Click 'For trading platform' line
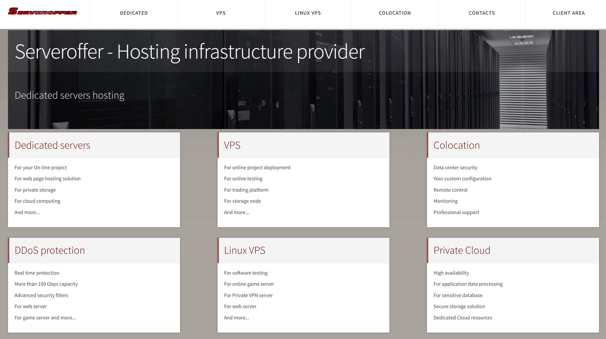 (x=246, y=190)
